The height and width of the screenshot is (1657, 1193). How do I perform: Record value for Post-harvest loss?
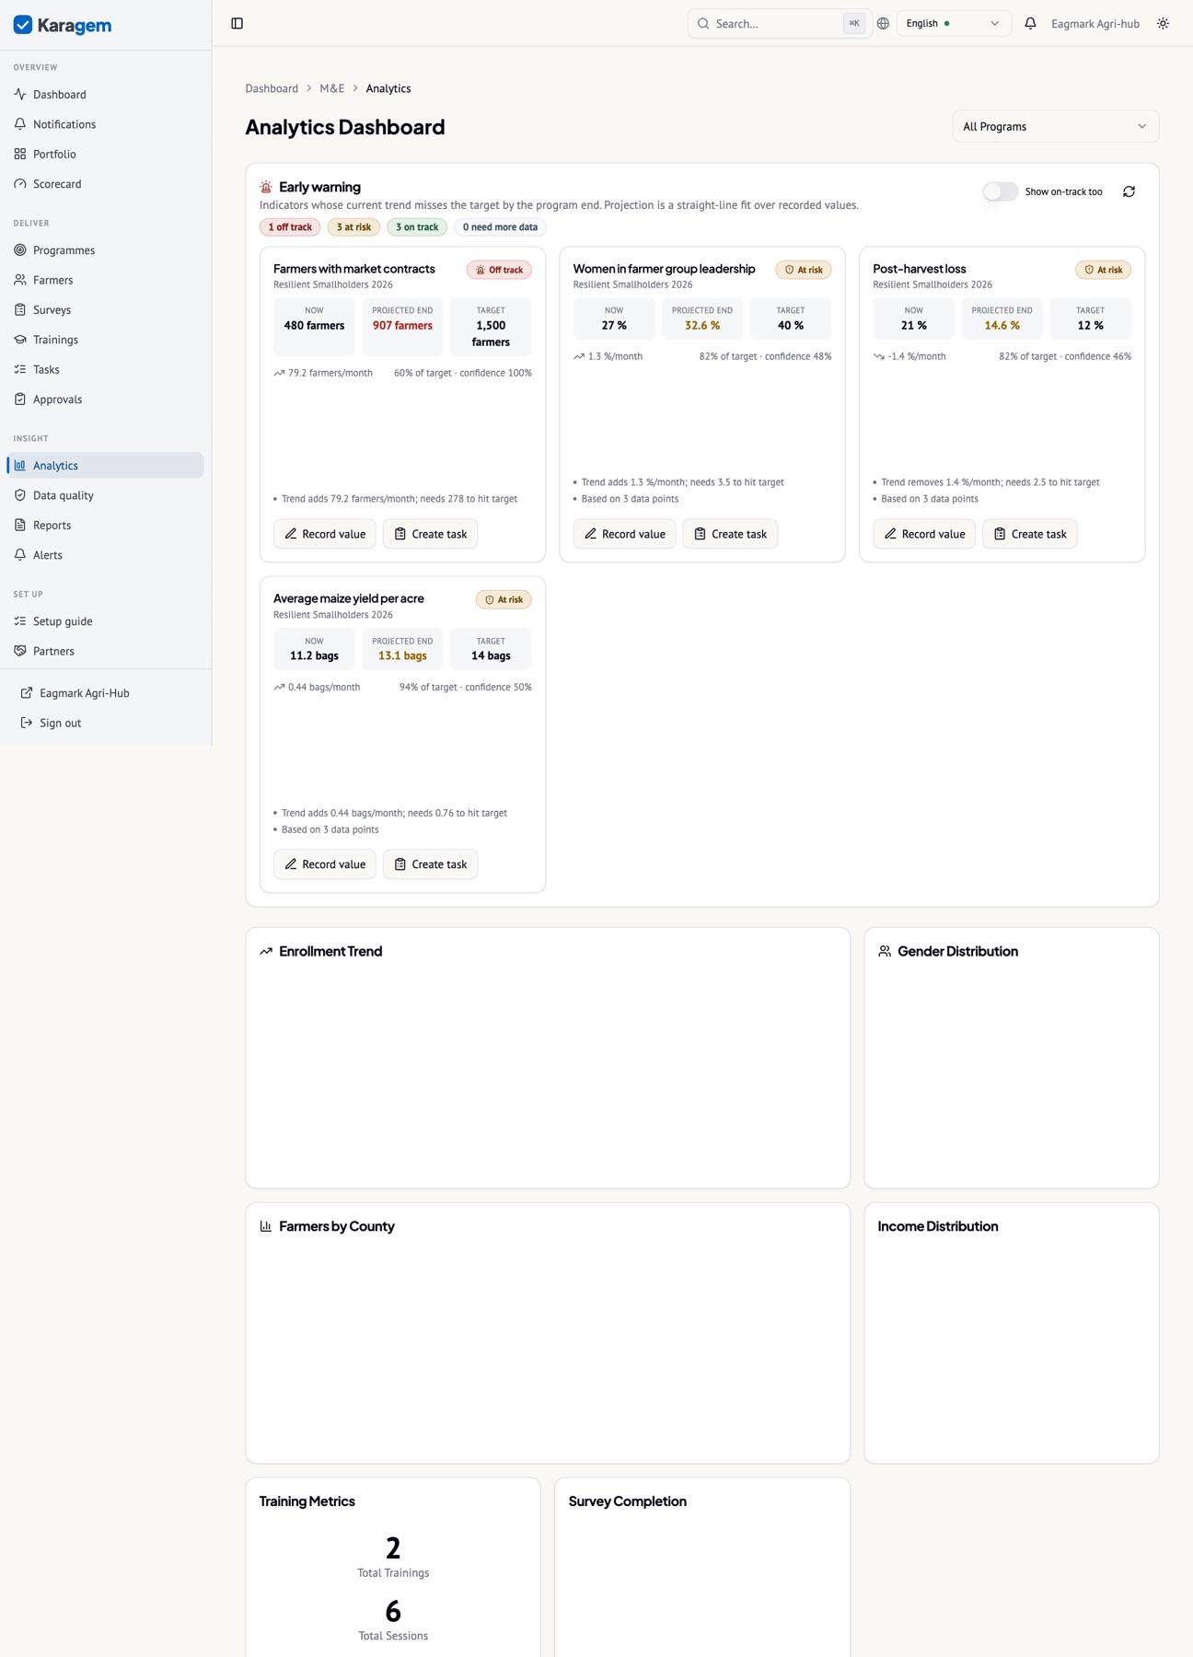coord(924,534)
